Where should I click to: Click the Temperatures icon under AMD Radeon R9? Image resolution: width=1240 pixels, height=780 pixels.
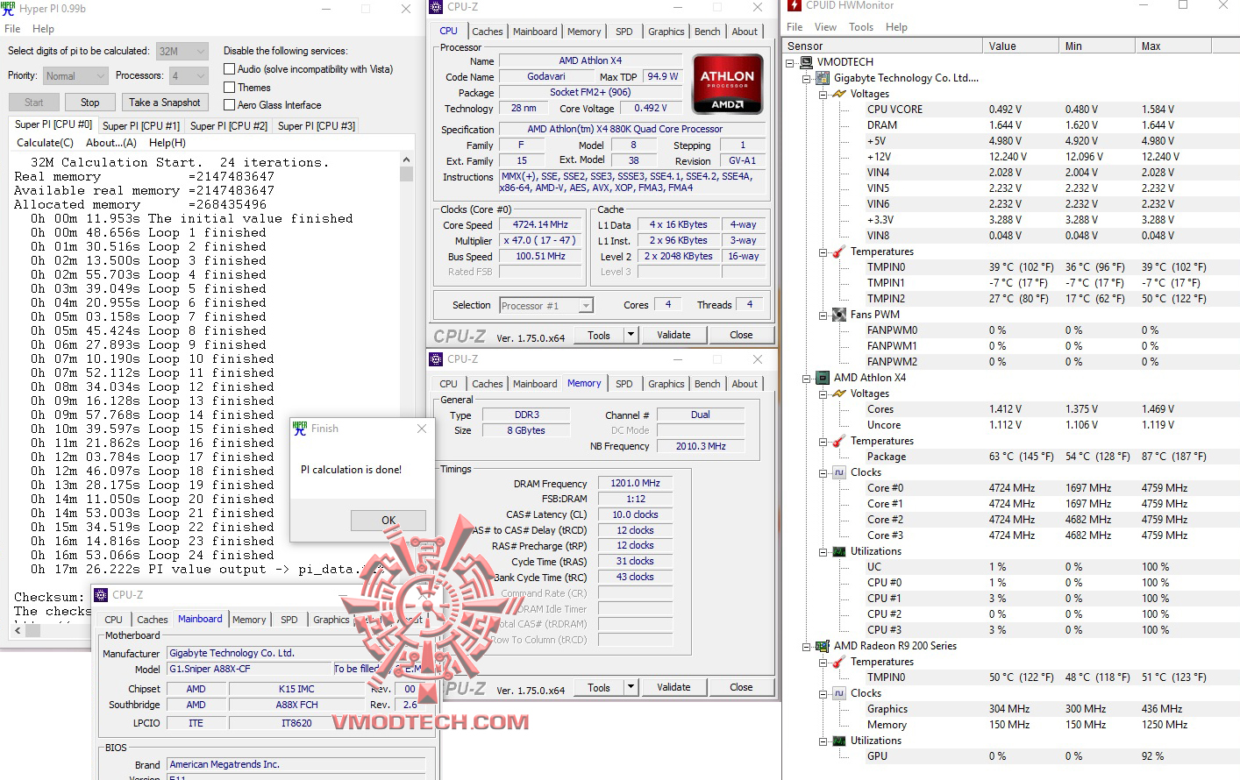tap(839, 662)
